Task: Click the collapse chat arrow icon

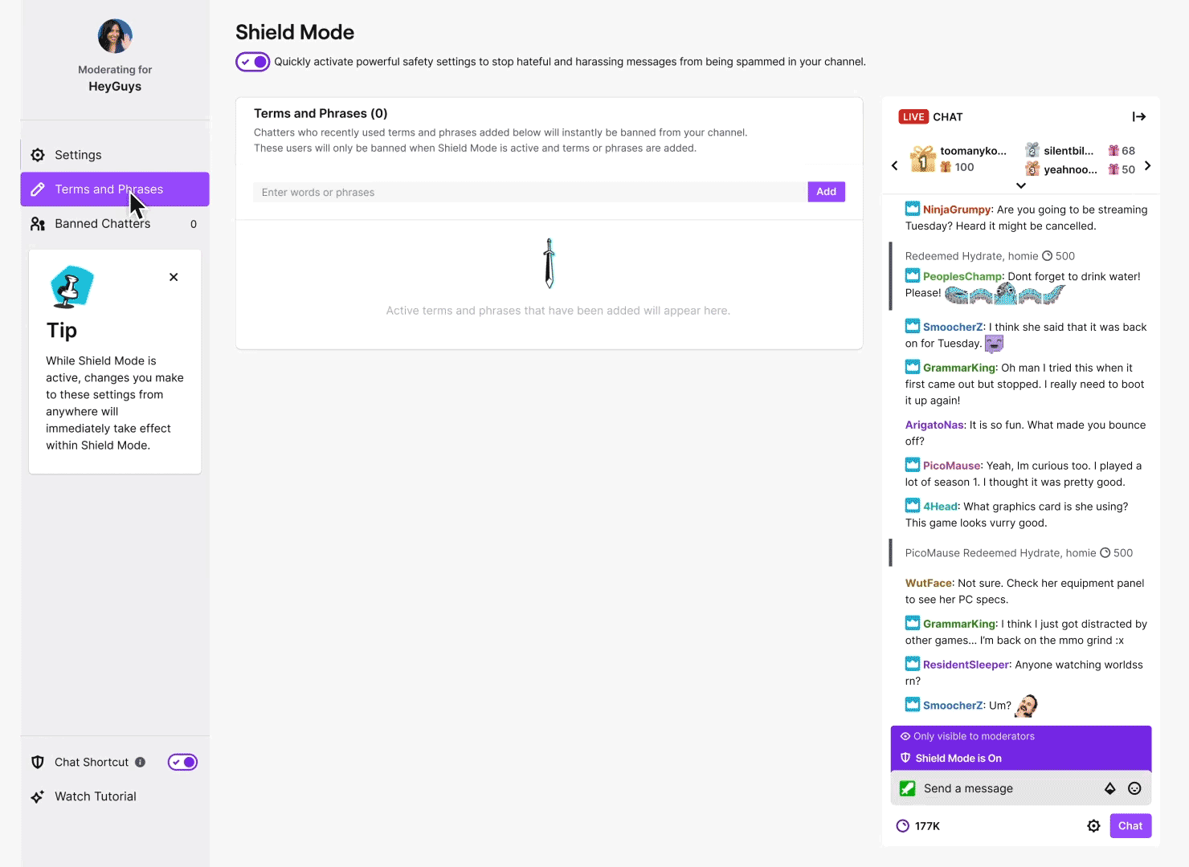Action: click(1138, 117)
